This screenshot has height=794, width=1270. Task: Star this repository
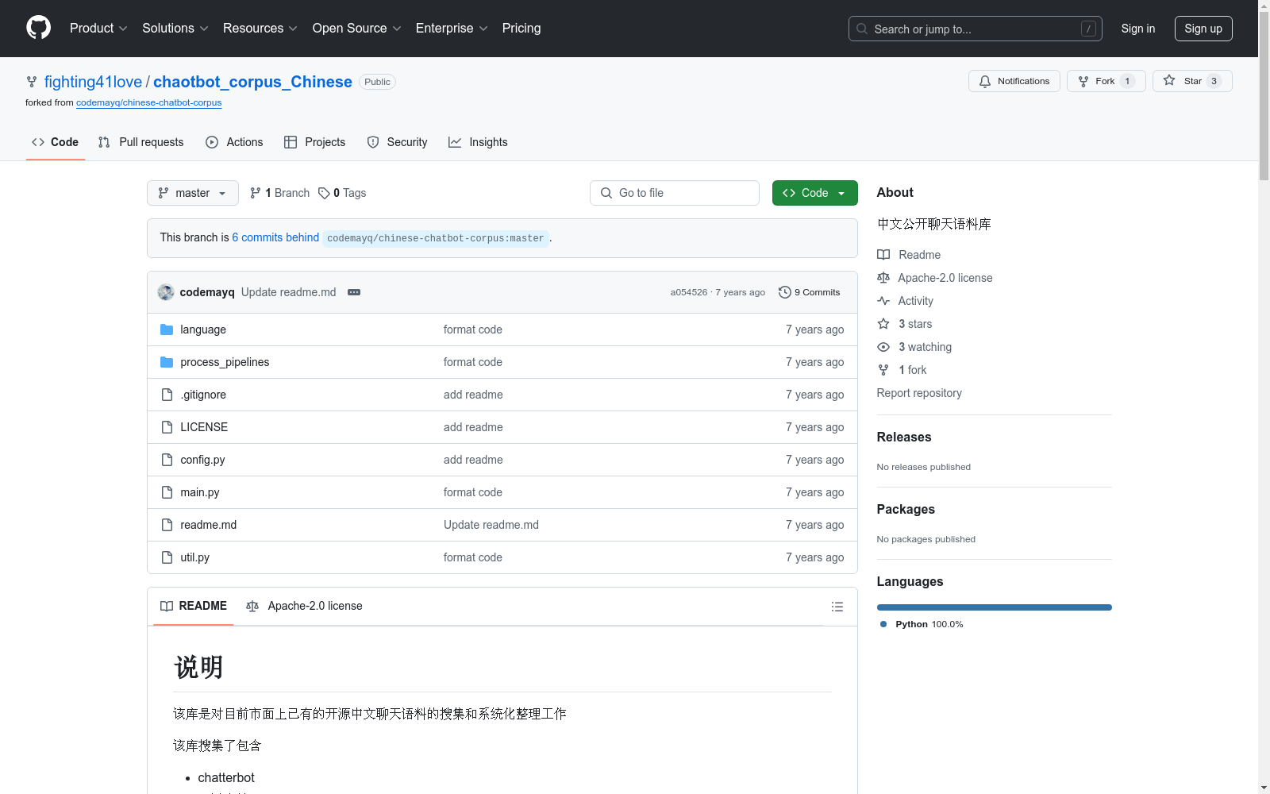click(1191, 81)
